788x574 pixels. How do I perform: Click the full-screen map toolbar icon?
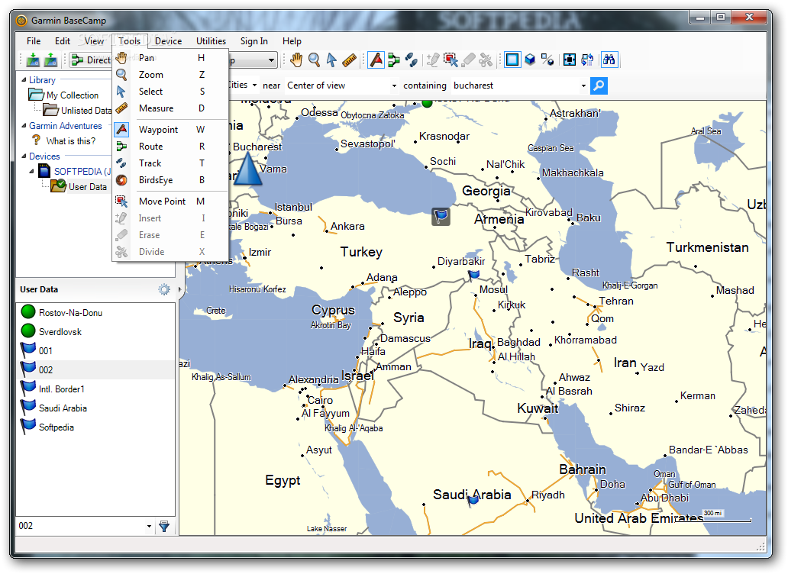point(570,60)
